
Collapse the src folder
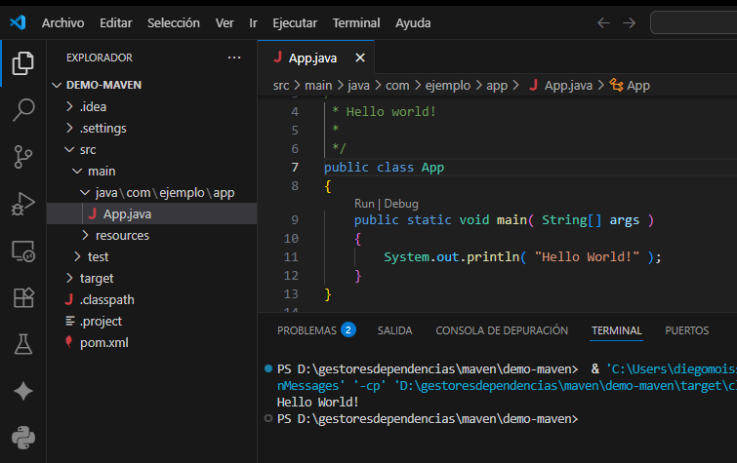[88, 149]
